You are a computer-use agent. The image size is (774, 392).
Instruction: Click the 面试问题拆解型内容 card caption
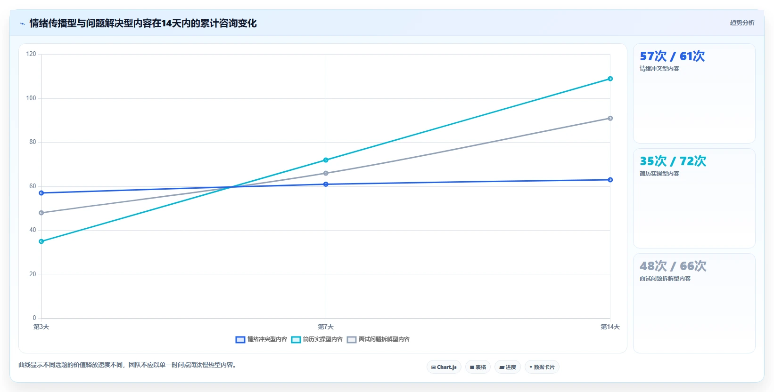pos(665,279)
